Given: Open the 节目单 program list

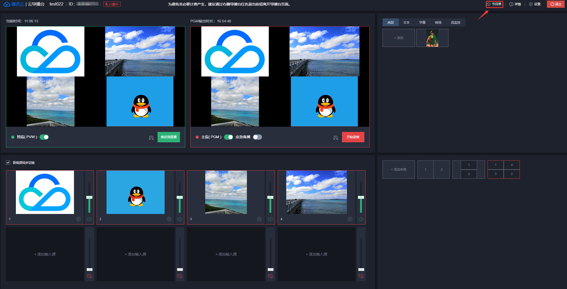Looking at the screenshot, I should point(494,4).
